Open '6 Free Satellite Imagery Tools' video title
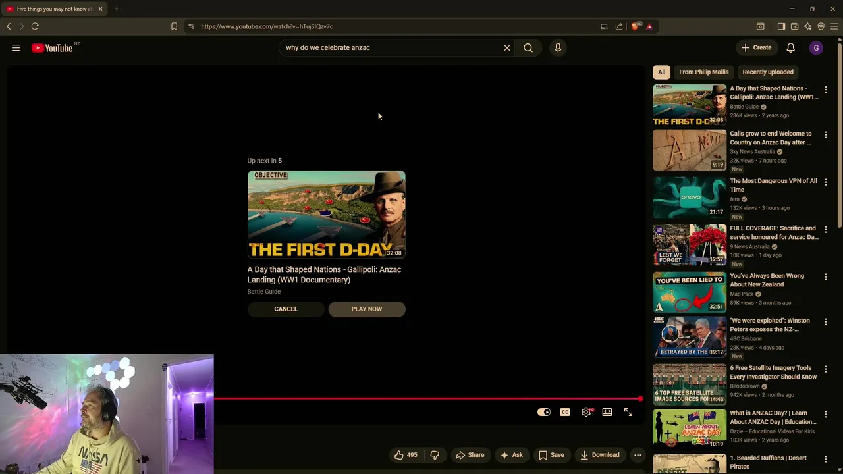The width and height of the screenshot is (843, 474). [x=773, y=372]
